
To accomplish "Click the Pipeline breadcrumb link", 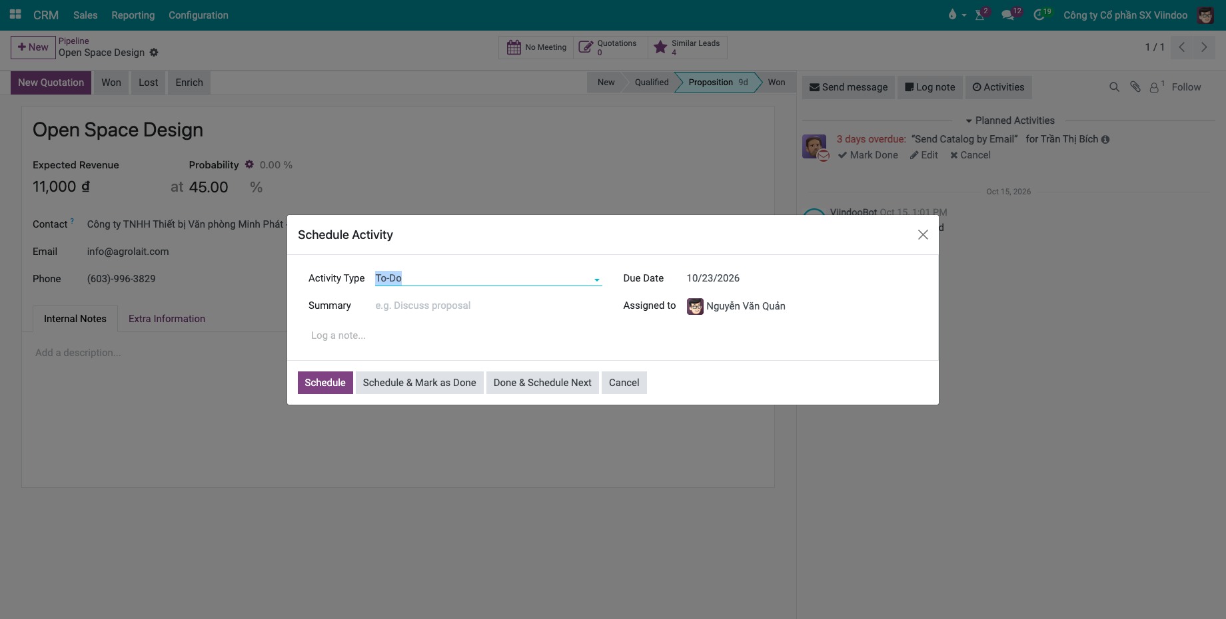I will 73,41.
